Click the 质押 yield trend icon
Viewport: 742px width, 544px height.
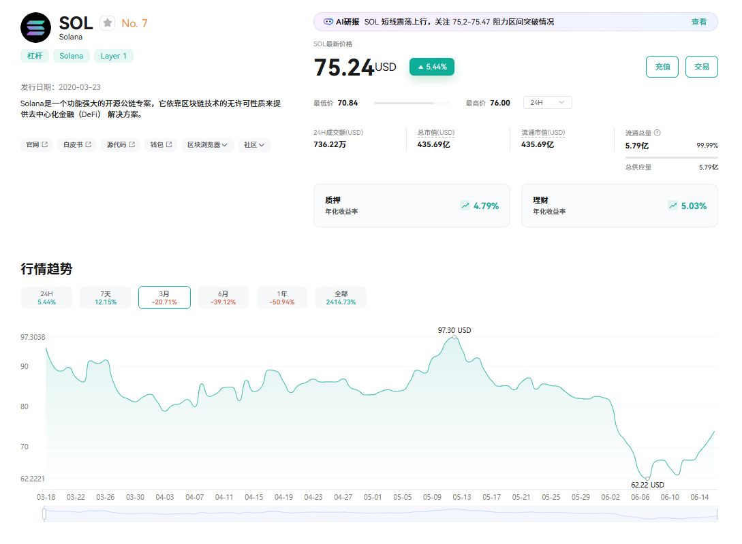click(x=465, y=206)
